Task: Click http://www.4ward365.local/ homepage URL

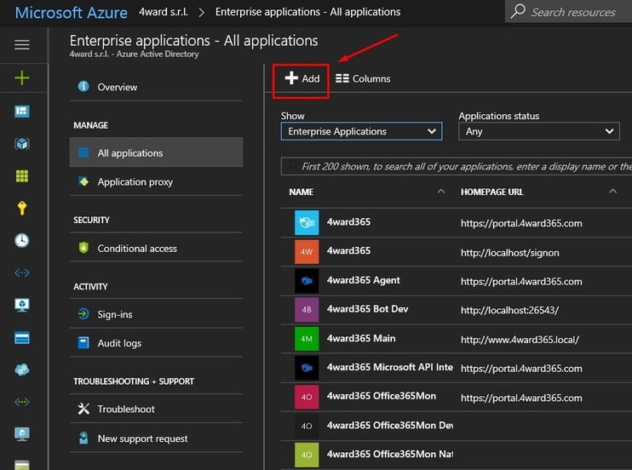Action: (x=520, y=340)
